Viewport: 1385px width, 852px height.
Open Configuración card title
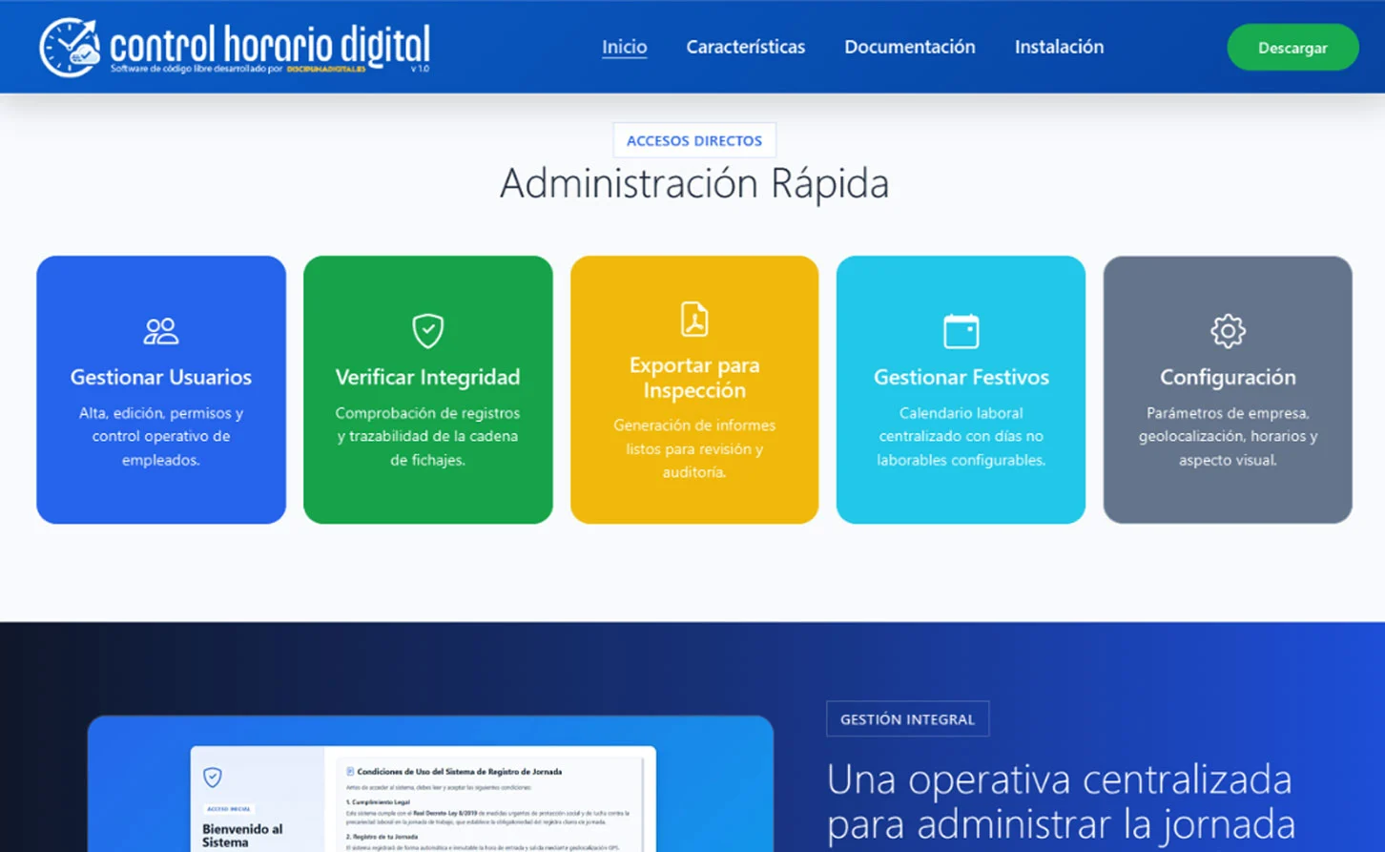pyautogui.click(x=1228, y=377)
